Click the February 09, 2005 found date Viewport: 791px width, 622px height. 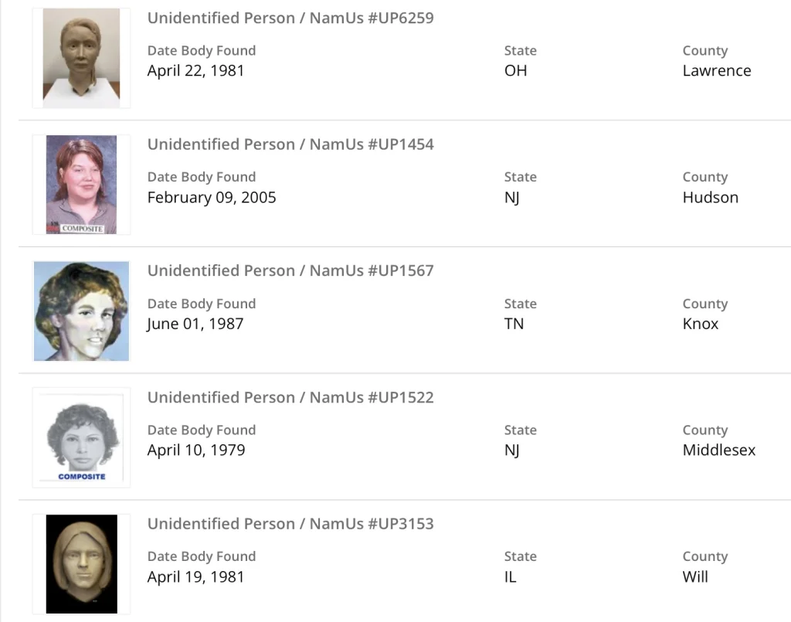tap(212, 198)
